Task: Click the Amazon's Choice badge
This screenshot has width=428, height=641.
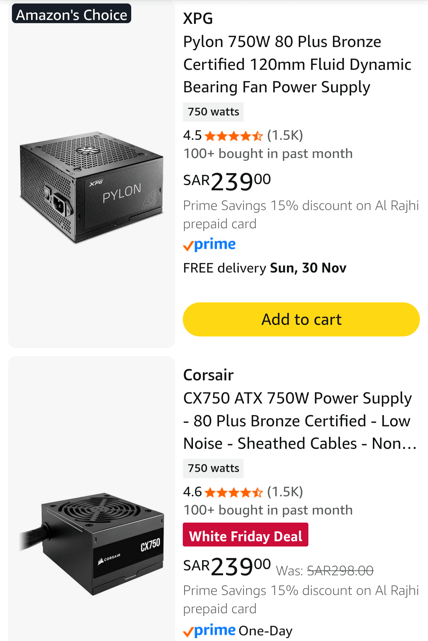Action: click(72, 14)
